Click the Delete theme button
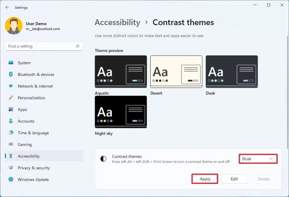289x197 pixels. point(263,179)
